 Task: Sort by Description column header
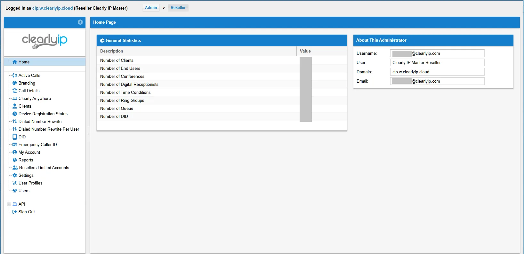[x=197, y=51]
